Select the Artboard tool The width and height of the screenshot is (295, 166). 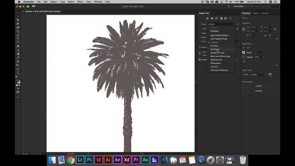(18, 69)
